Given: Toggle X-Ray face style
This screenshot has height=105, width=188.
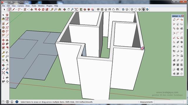Looking at the screenshot, I should (x=123, y=10).
